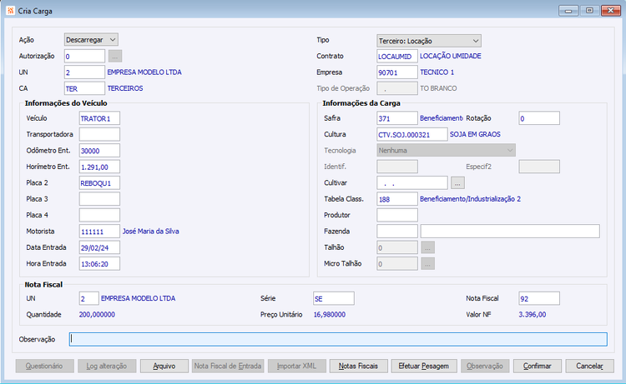
Task: Click the Rotação field with 0
Action: tap(539, 118)
